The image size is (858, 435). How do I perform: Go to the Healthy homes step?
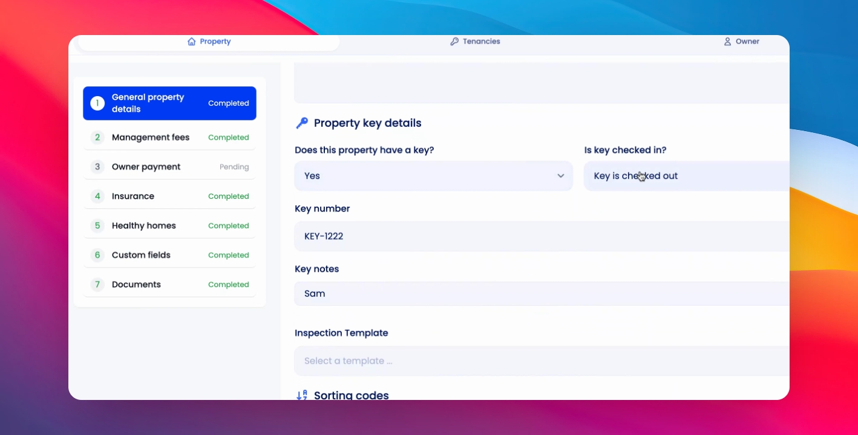tap(169, 226)
